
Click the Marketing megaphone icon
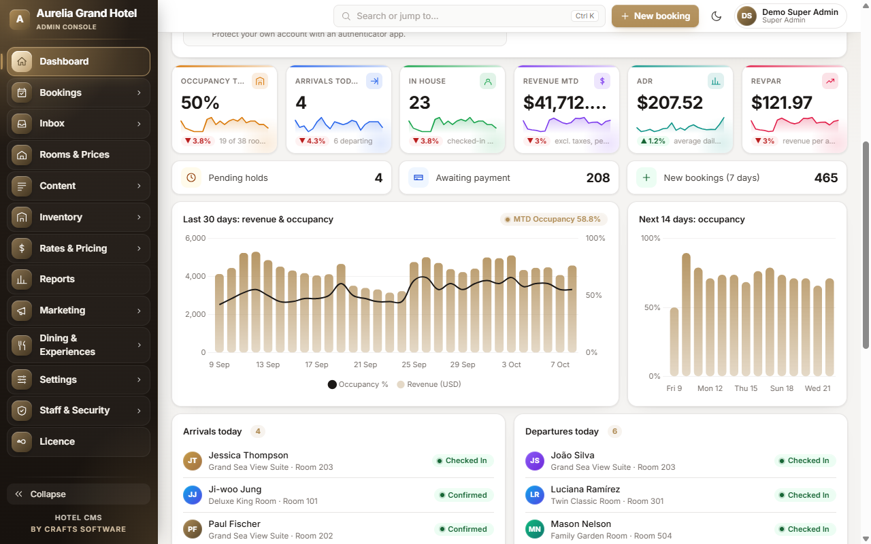click(x=22, y=310)
